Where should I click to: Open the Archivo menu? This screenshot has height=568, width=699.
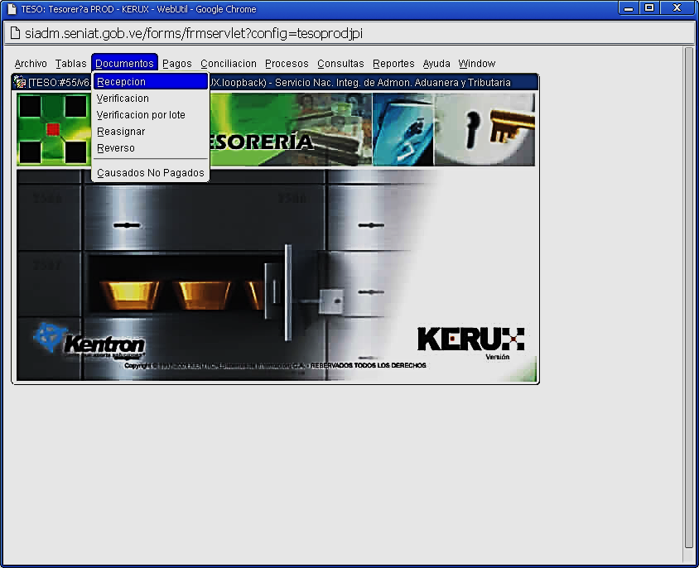[x=31, y=64]
